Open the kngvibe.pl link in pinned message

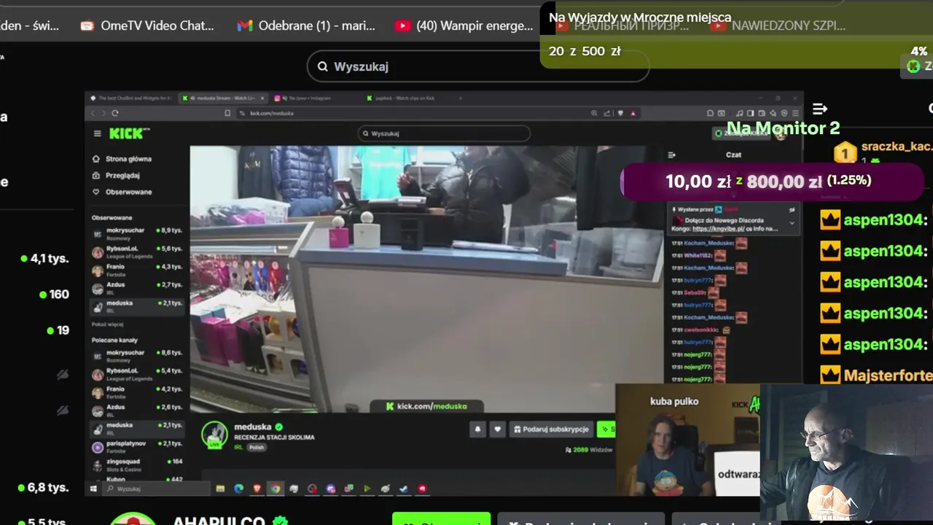pyautogui.click(x=719, y=229)
